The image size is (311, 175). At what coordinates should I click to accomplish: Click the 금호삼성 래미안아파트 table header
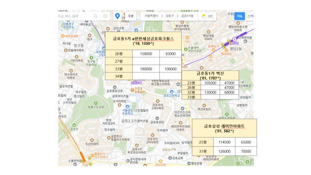[225, 128]
